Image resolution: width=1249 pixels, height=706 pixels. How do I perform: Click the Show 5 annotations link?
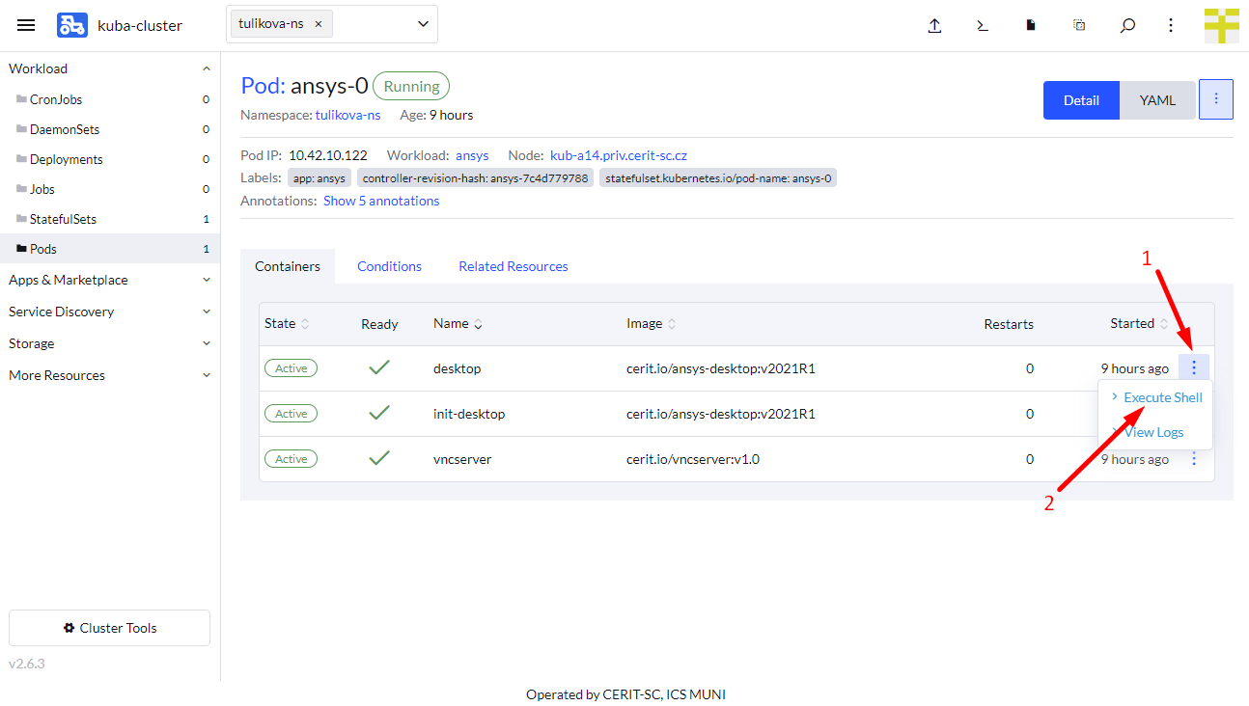(381, 202)
